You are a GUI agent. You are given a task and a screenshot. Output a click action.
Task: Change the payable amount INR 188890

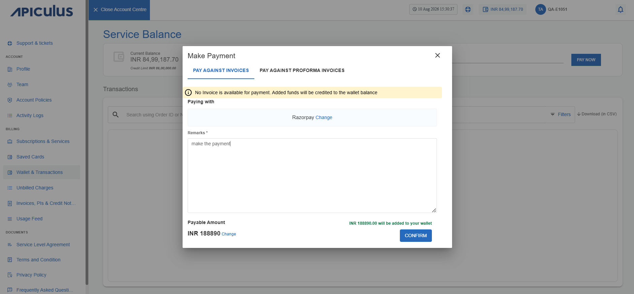coord(229,234)
